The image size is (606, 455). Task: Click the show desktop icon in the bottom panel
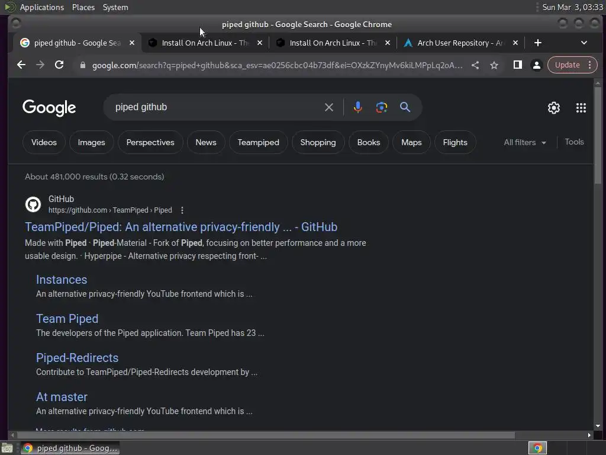coord(7,448)
